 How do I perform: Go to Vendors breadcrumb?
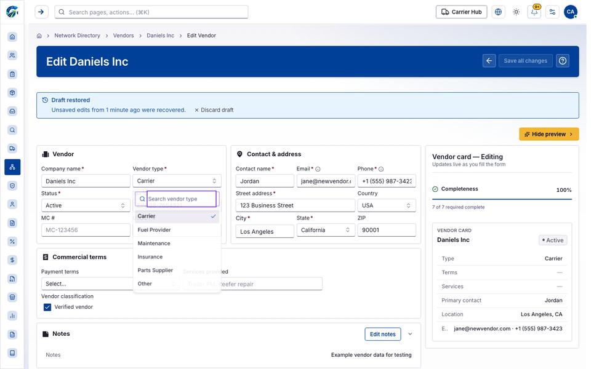(x=123, y=36)
